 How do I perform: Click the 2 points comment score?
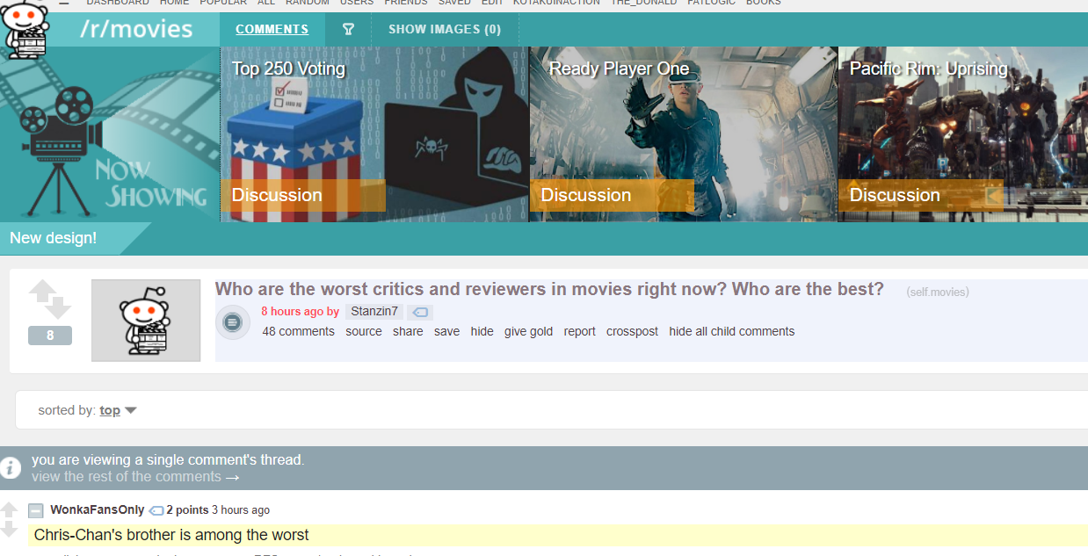click(187, 510)
